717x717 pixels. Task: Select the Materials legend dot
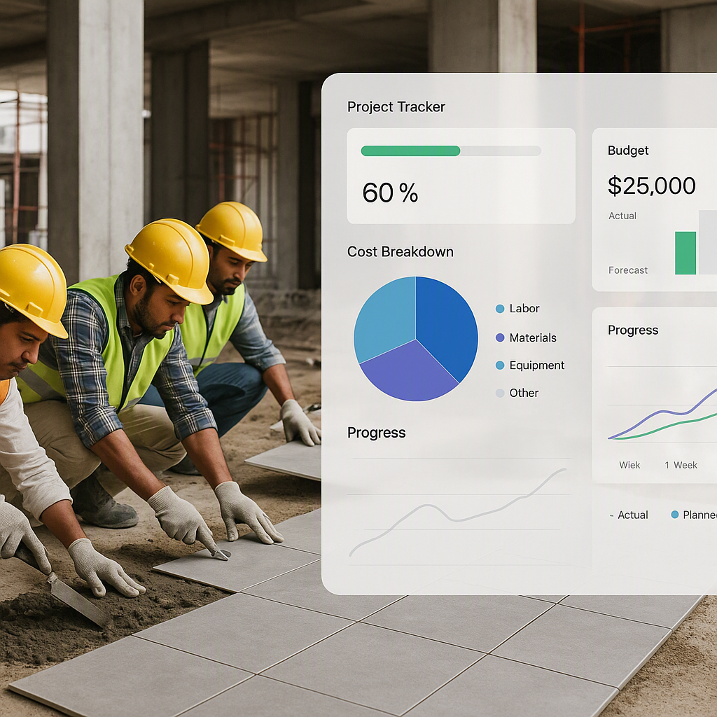tap(500, 337)
